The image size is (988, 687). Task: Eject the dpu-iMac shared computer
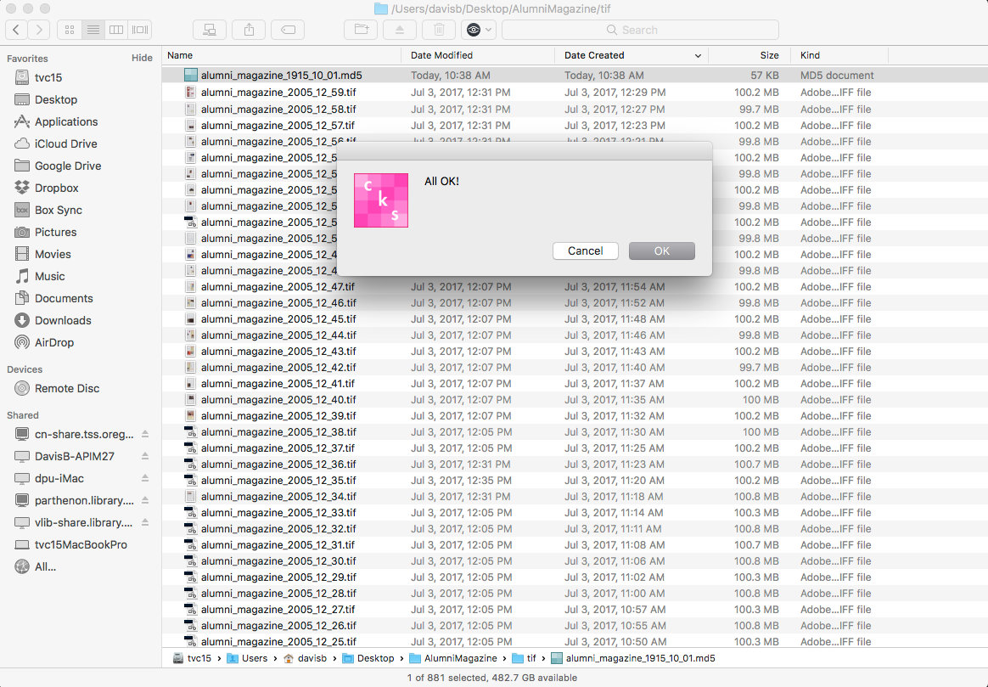click(x=145, y=478)
